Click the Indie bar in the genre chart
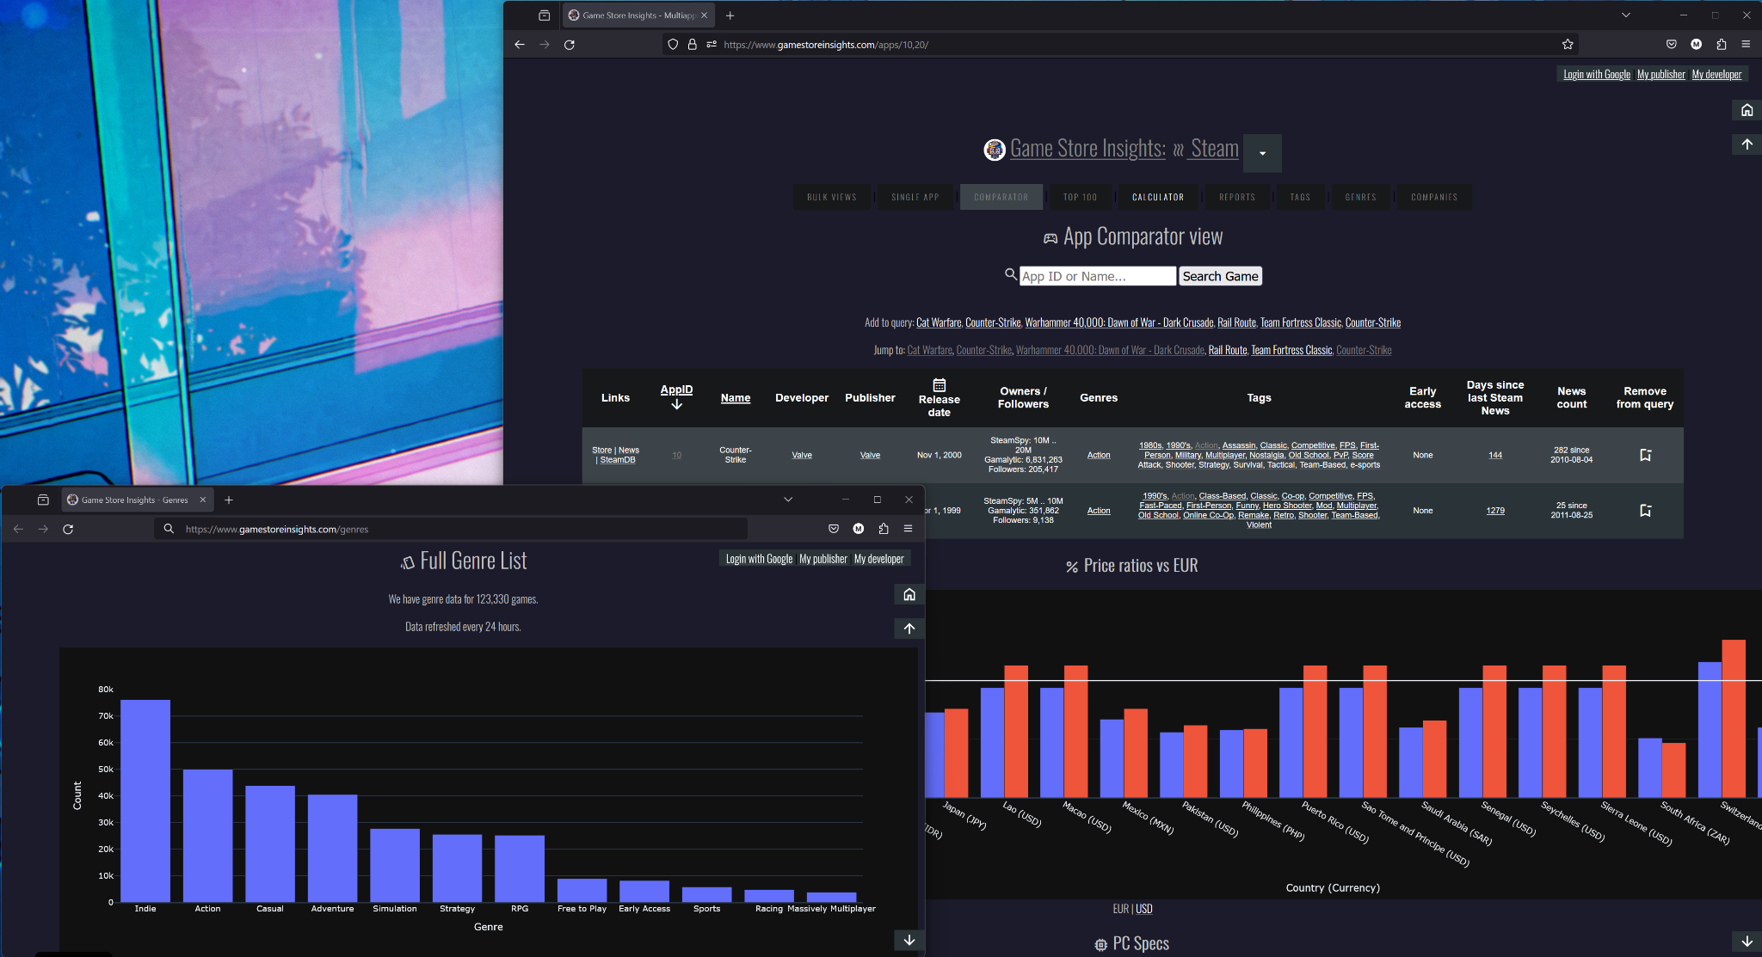This screenshot has height=957, width=1762. (x=145, y=801)
